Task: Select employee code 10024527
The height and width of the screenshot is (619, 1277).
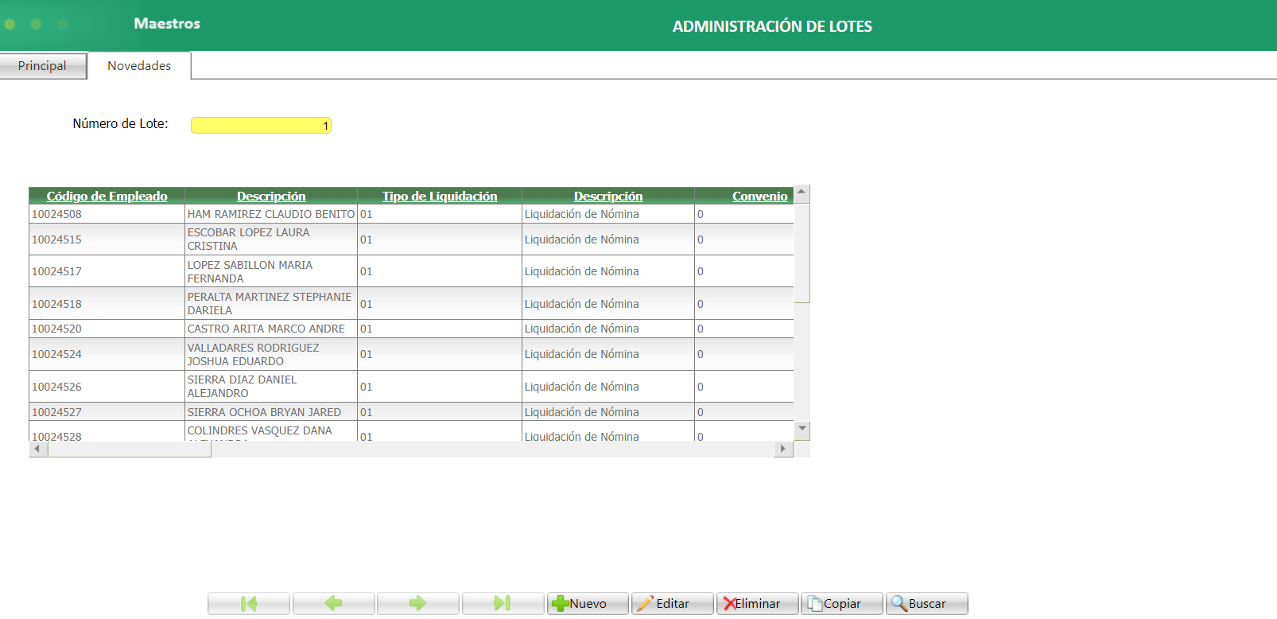Action: (x=107, y=412)
